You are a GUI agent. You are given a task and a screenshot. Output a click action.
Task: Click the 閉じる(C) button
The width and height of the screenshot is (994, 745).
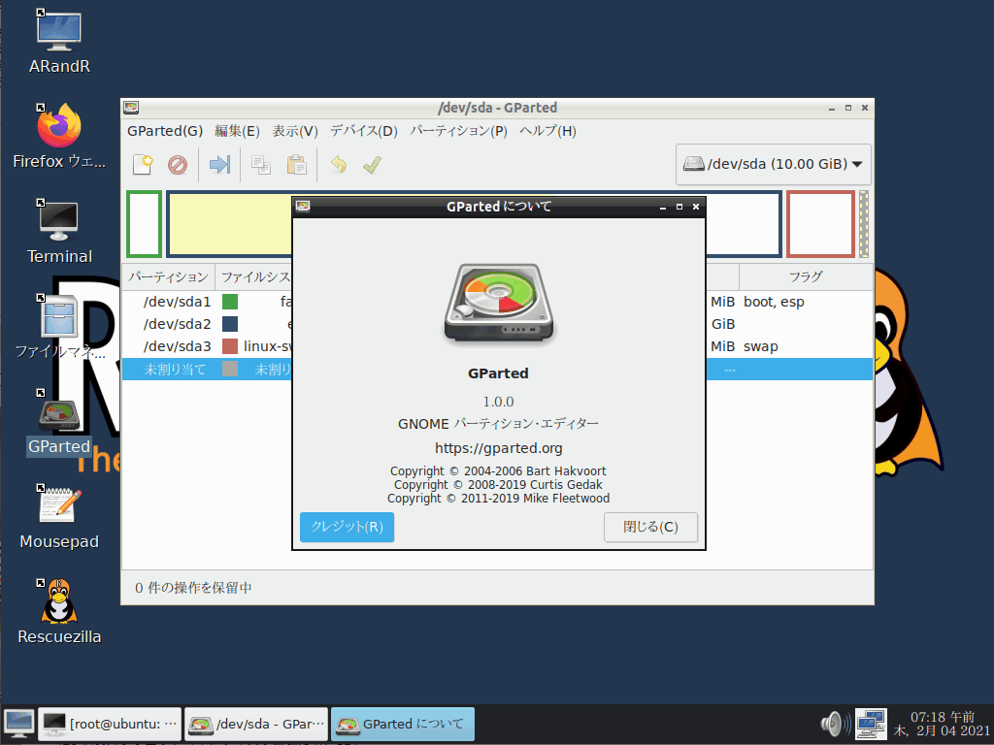tap(650, 527)
